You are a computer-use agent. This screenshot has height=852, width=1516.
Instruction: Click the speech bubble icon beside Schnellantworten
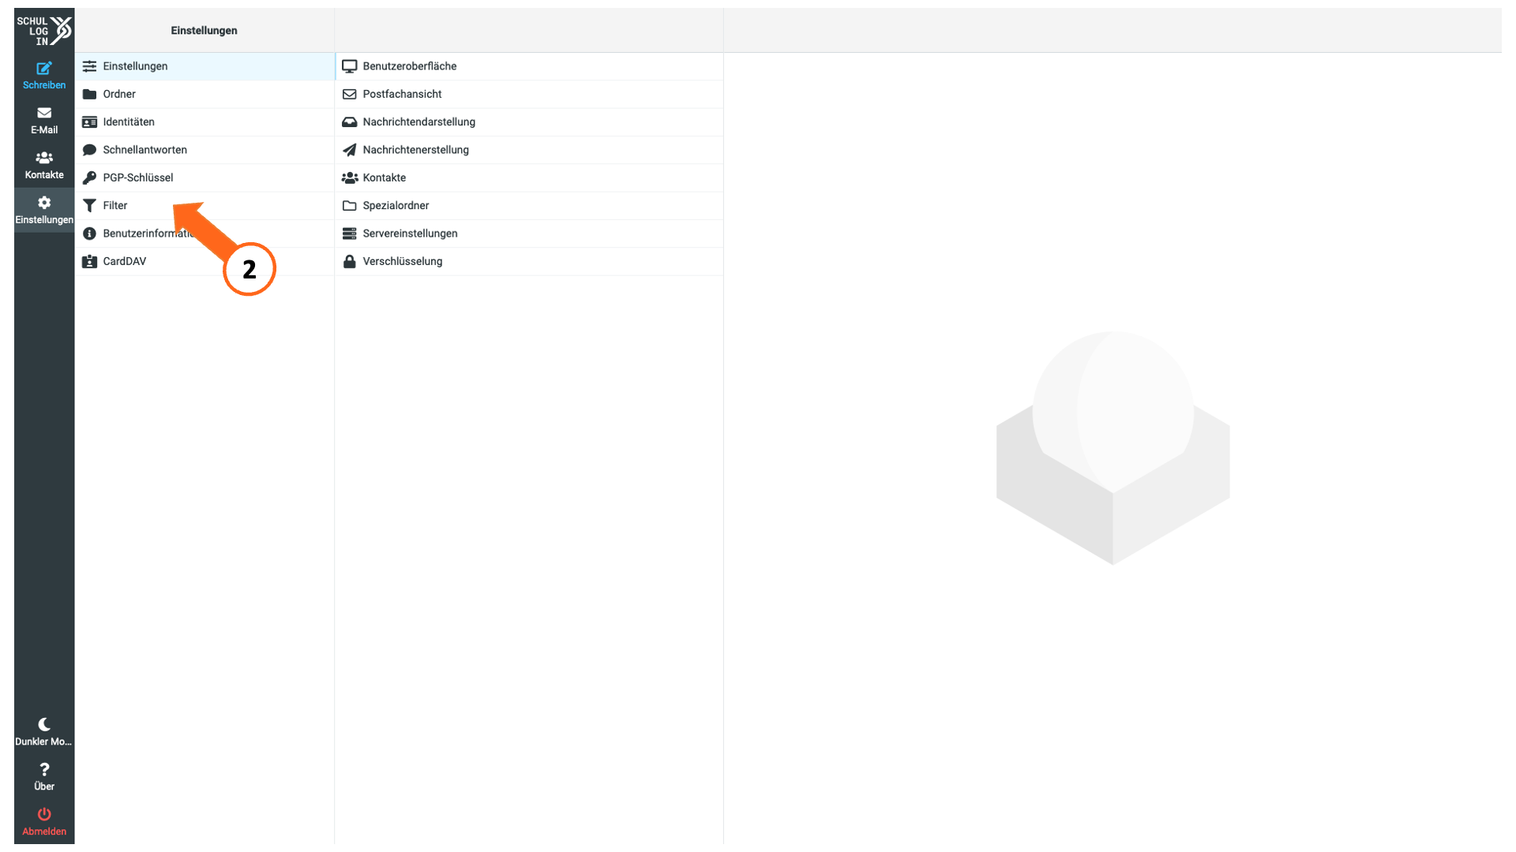(89, 150)
